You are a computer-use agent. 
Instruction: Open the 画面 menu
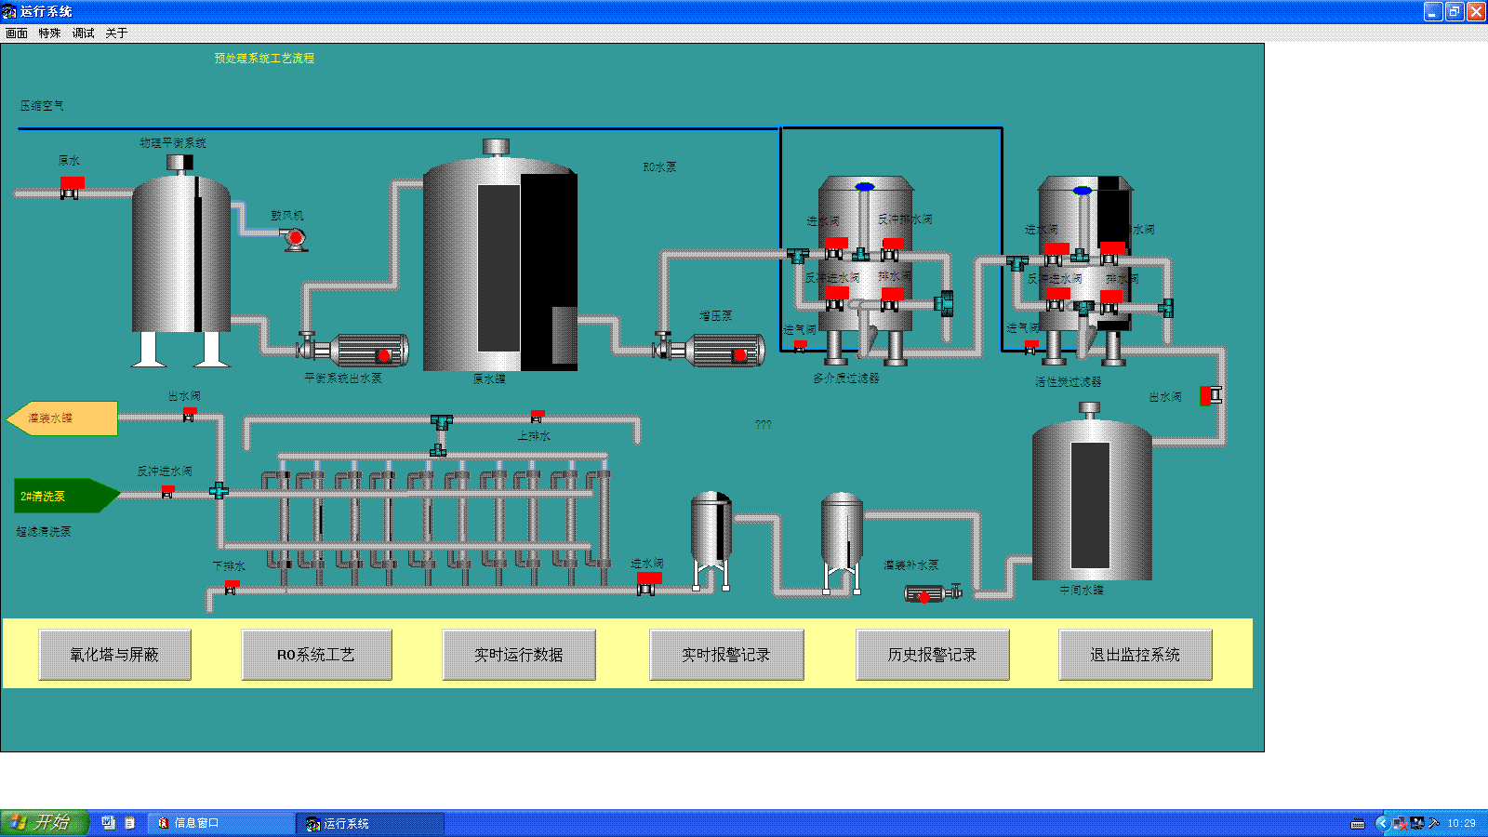[17, 33]
